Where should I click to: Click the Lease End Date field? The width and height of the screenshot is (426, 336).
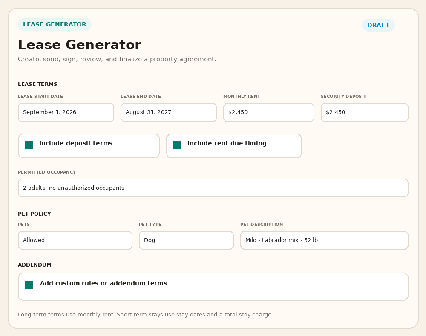(168, 112)
